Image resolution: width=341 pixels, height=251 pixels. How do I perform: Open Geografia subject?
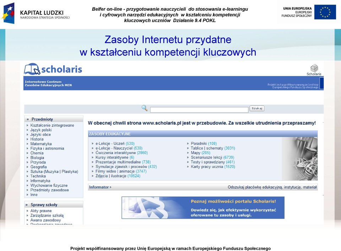38,167
